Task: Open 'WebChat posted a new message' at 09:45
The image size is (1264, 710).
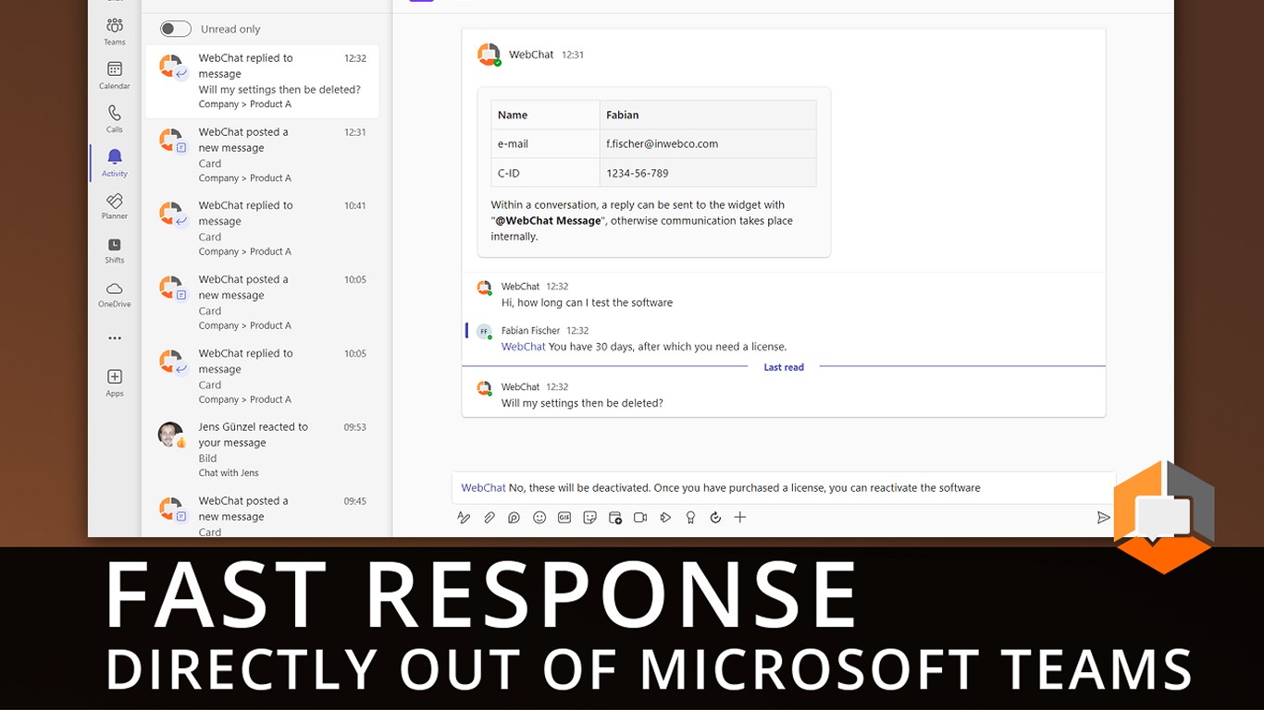Action: pyautogui.click(x=262, y=514)
